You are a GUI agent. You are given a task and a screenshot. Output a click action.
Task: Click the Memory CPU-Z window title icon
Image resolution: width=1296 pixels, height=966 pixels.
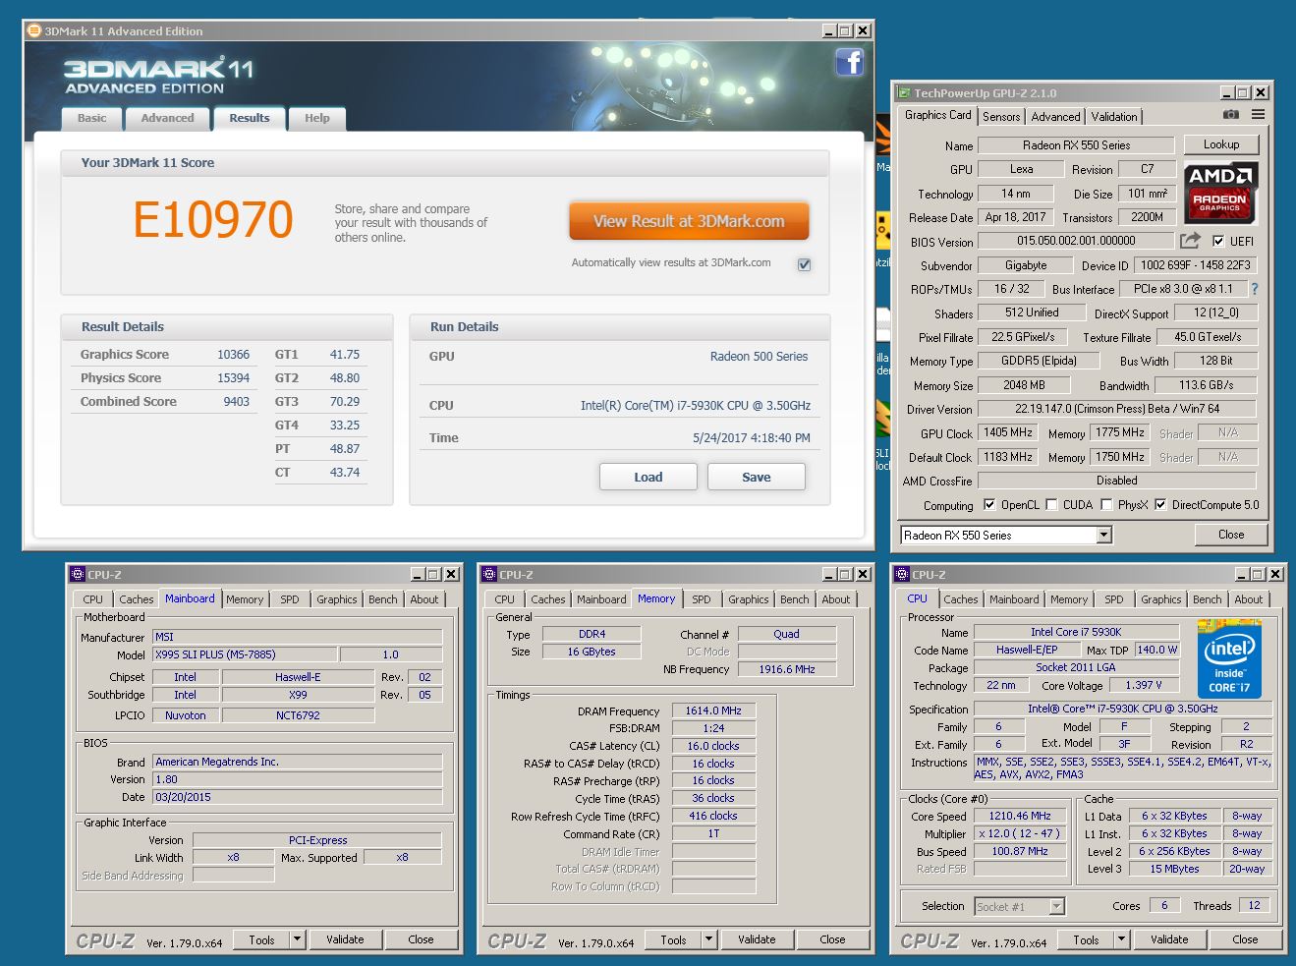[x=489, y=574]
